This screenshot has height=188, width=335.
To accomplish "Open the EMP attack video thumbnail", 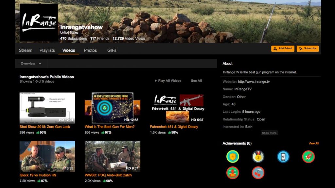I will pos(113,108).
